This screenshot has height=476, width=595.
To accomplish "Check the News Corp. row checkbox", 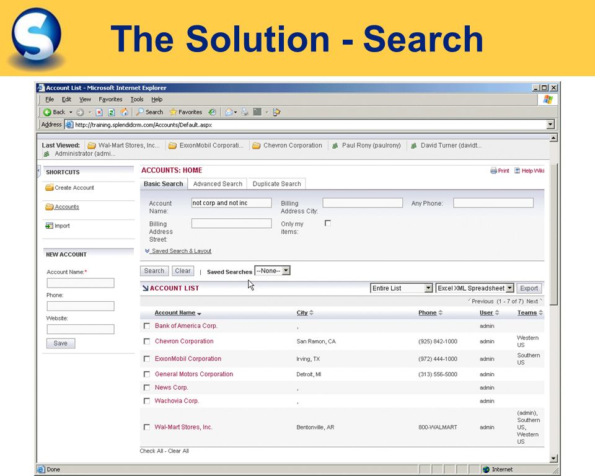I will (147, 387).
